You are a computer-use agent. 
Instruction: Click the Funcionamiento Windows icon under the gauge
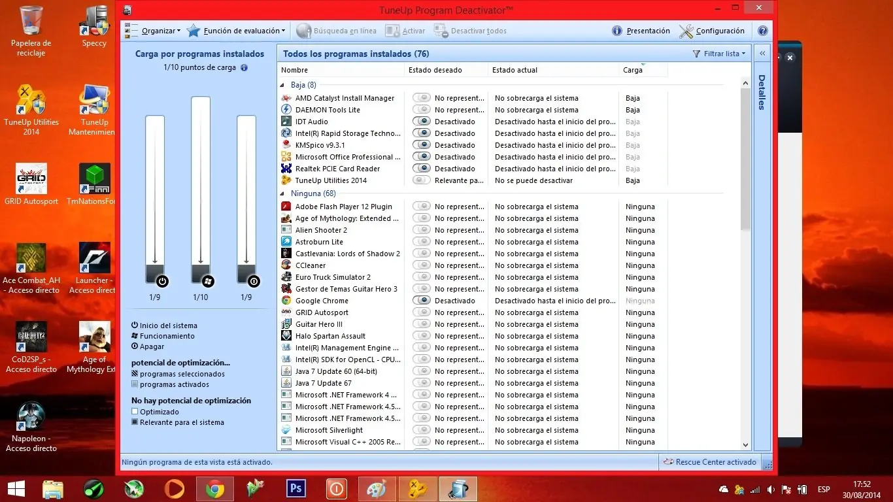pos(209,282)
